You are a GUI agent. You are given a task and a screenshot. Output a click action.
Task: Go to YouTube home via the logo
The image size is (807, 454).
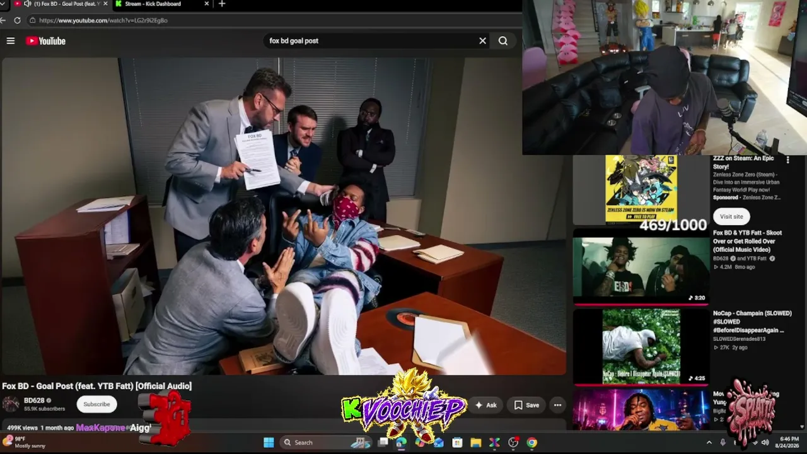tap(45, 41)
